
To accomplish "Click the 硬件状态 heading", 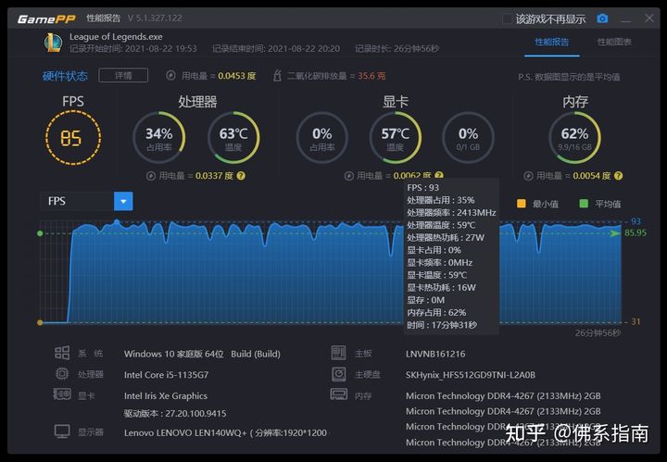I will coord(65,76).
